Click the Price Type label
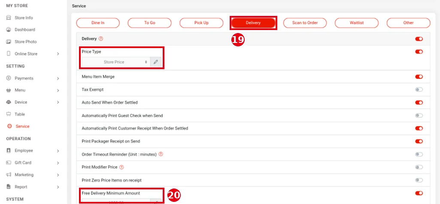 coord(91,52)
